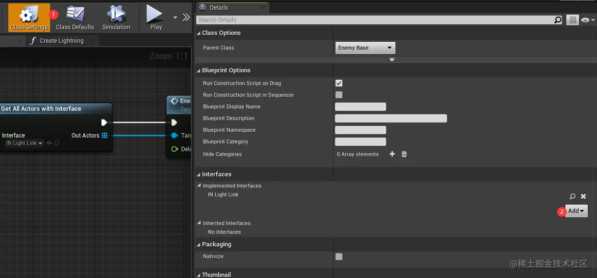The image size is (597, 278).
Task: Click the blue Target input pin
Action: coord(174,136)
